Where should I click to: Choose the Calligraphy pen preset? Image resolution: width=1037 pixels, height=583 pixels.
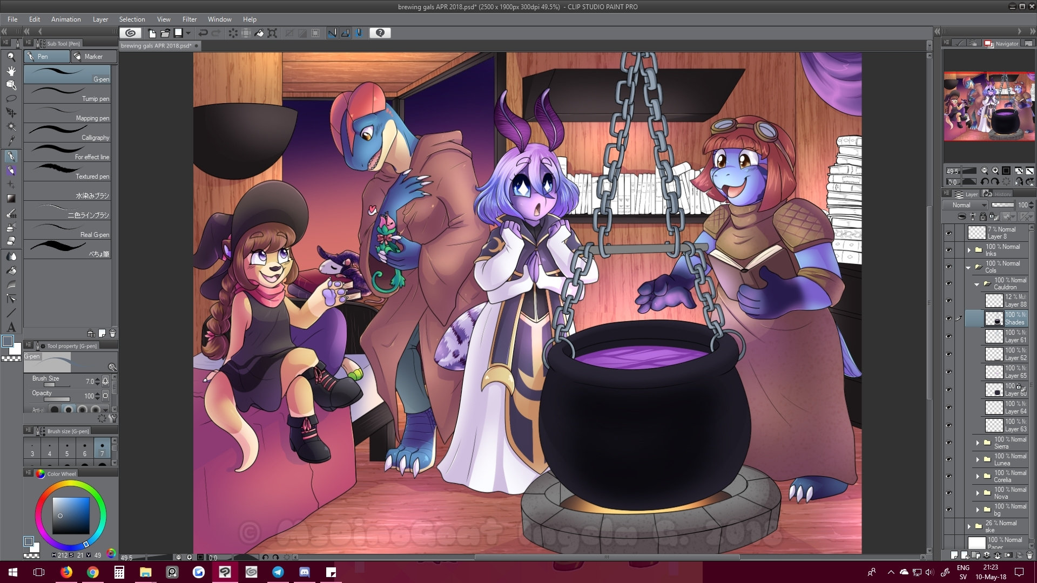68,133
